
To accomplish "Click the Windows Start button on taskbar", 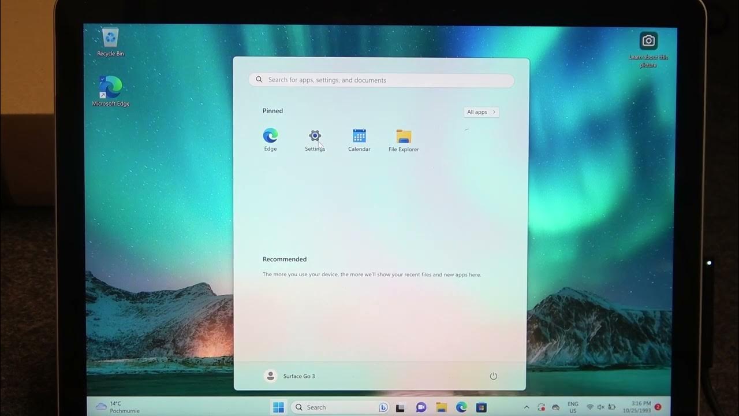I will [x=278, y=407].
